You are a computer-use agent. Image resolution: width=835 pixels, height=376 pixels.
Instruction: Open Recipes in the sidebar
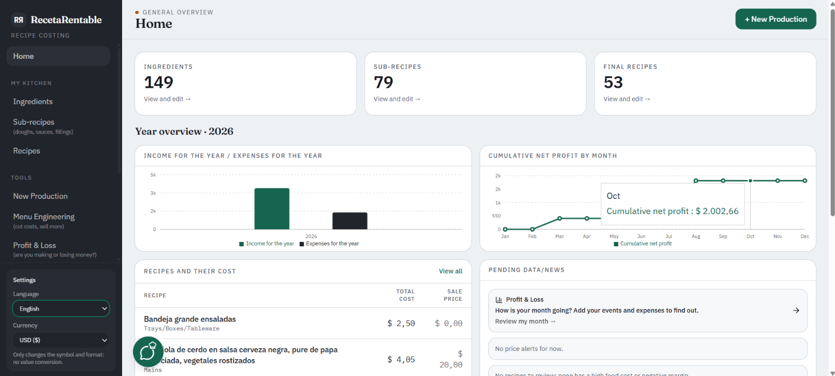(x=27, y=151)
